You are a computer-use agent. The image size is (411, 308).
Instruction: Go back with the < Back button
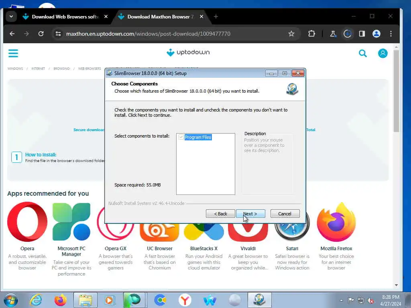pyautogui.click(x=220, y=214)
